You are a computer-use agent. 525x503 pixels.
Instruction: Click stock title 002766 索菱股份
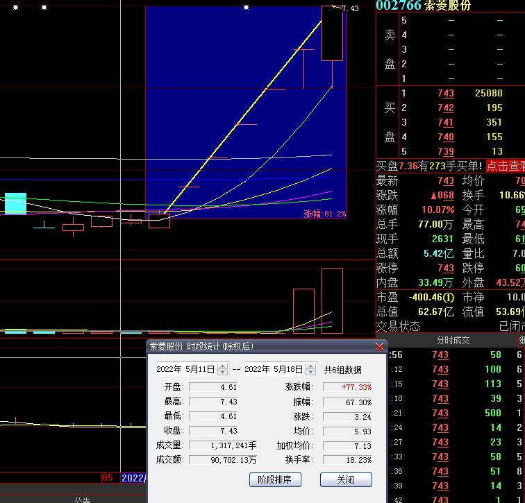tap(424, 6)
